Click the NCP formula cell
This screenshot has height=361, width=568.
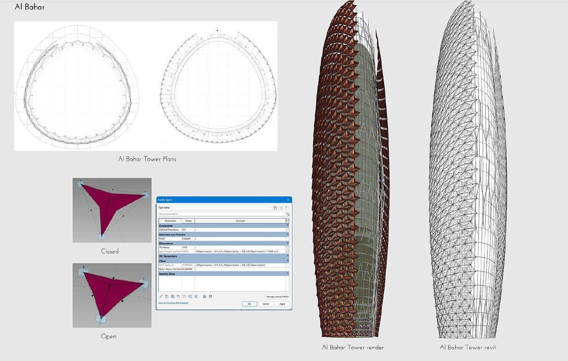pyautogui.click(x=240, y=265)
